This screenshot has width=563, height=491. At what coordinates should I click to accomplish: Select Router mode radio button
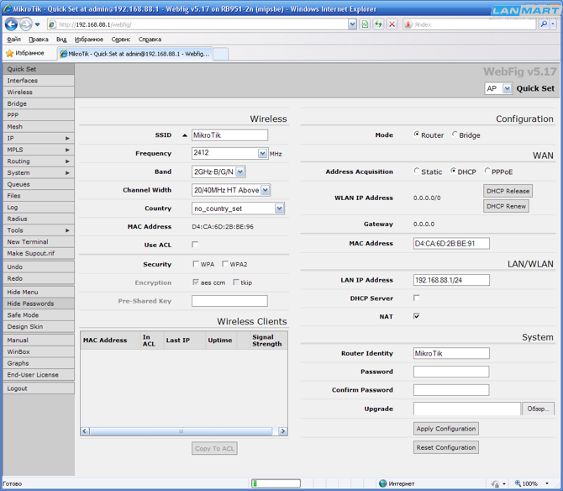pos(417,135)
